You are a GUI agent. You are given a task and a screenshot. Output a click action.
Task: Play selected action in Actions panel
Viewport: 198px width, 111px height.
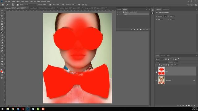(138, 29)
